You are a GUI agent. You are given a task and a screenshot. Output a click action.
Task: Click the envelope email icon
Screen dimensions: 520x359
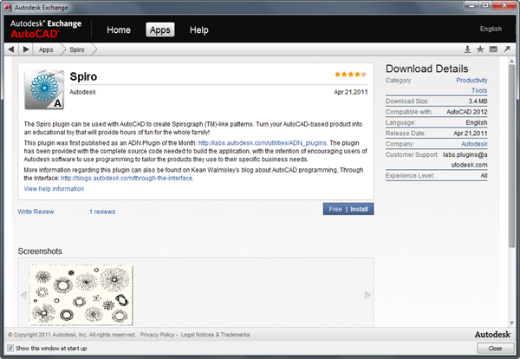pos(493,49)
